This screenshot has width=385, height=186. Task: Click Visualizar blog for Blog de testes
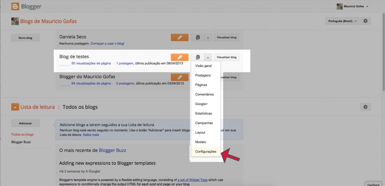click(x=227, y=57)
